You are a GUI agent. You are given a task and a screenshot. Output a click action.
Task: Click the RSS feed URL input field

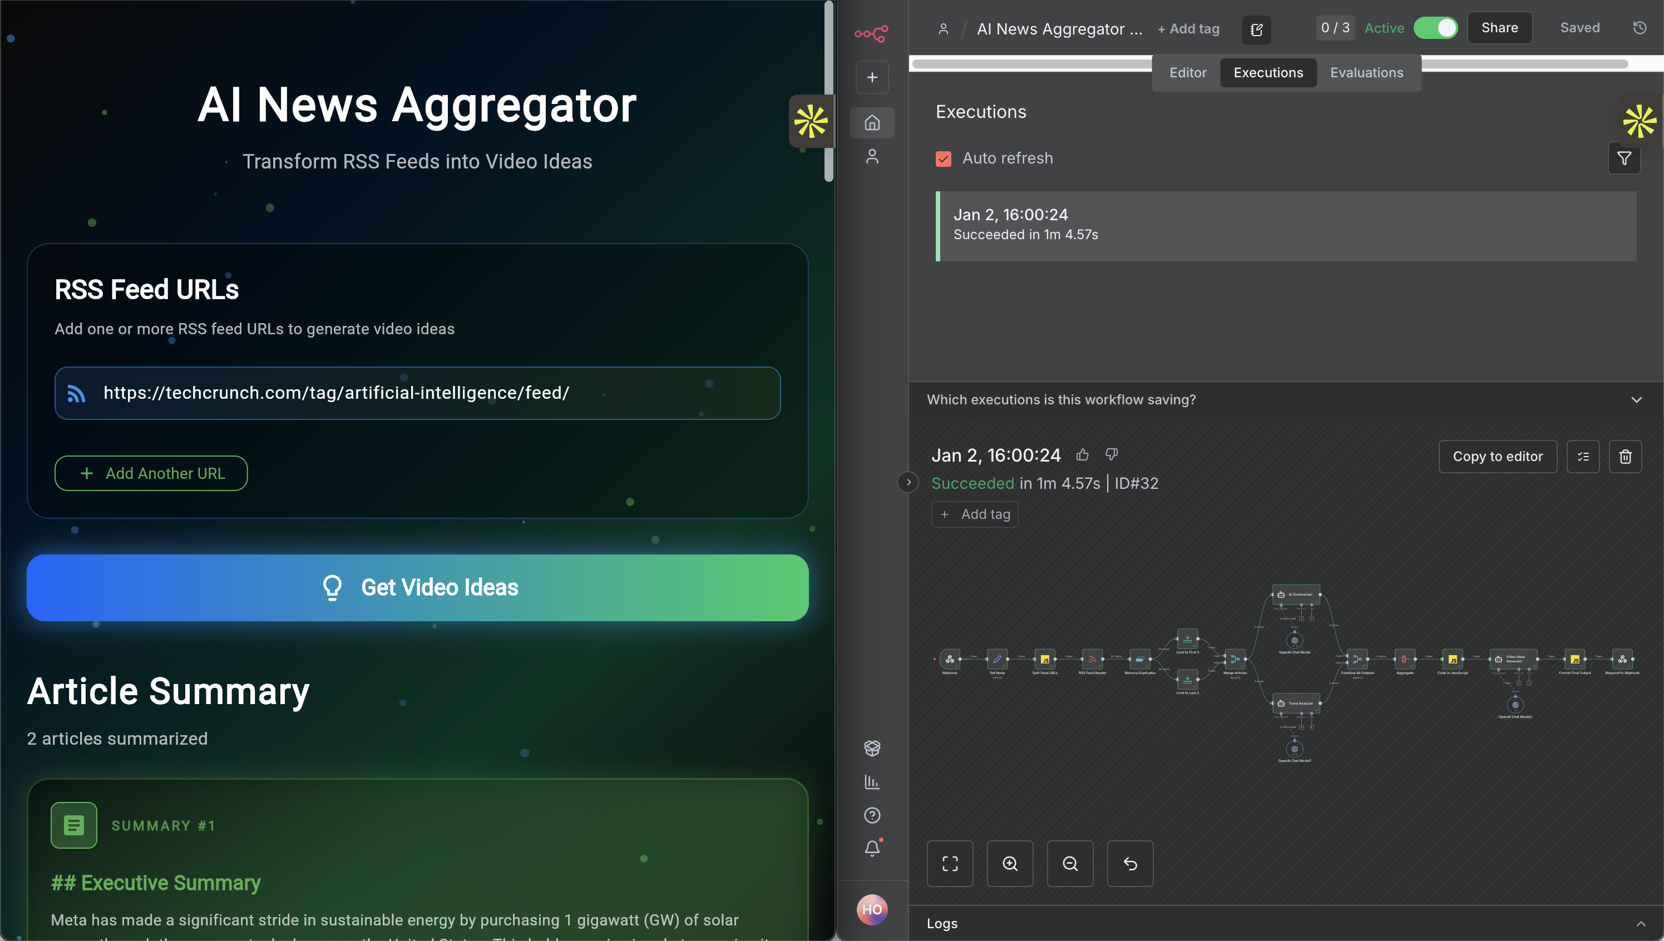[418, 393]
